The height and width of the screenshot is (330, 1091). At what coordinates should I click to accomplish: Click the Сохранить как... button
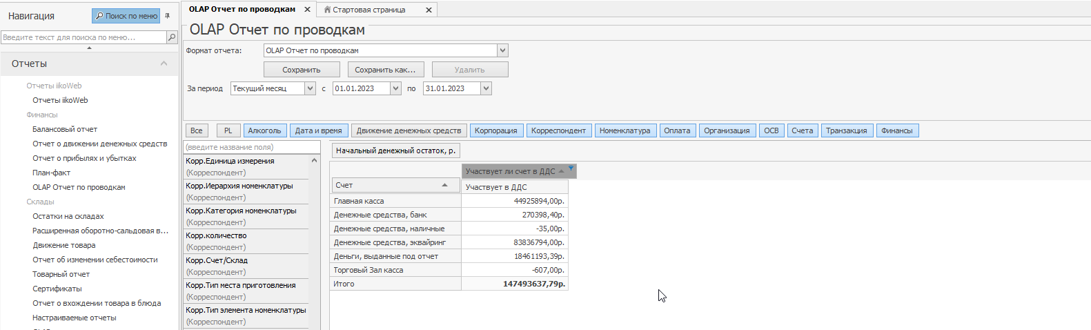point(385,70)
